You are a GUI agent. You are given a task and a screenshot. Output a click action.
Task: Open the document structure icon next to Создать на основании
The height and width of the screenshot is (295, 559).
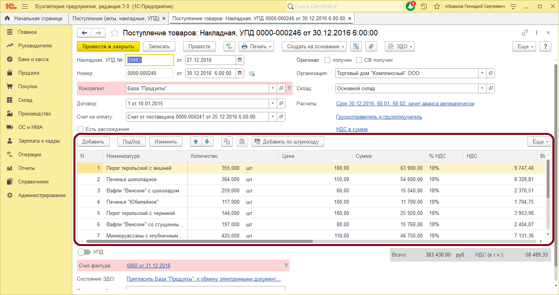pyautogui.click(x=356, y=46)
